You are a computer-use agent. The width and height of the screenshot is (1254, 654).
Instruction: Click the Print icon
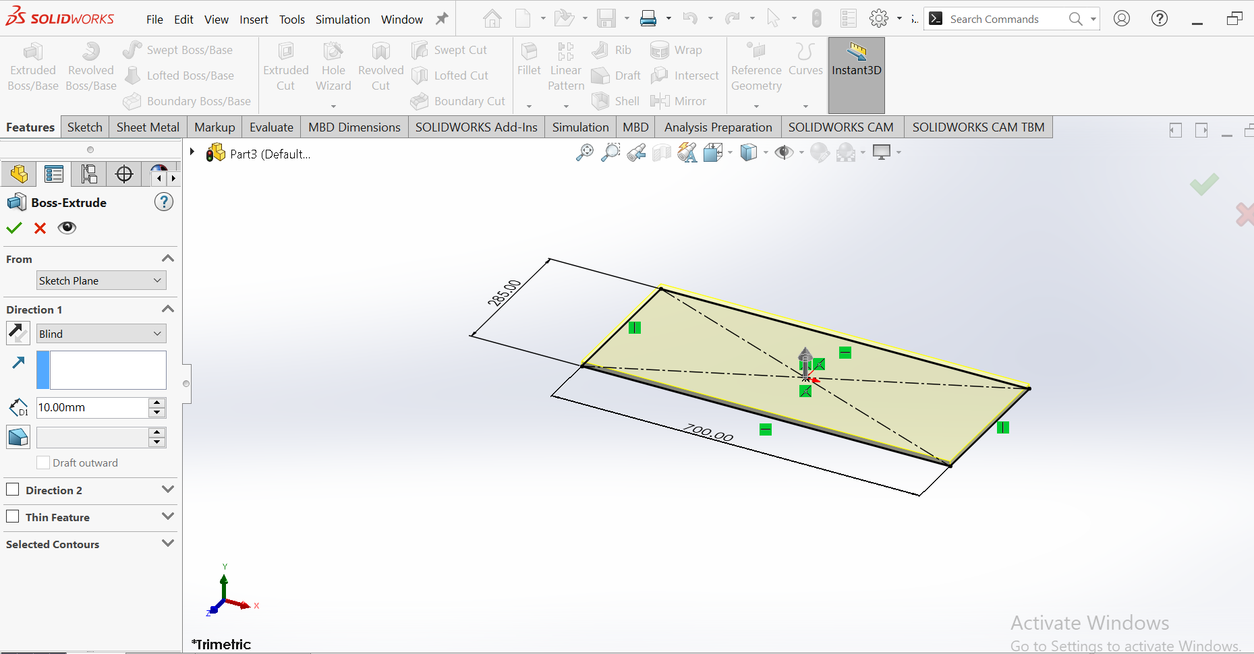click(x=648, y=18)
